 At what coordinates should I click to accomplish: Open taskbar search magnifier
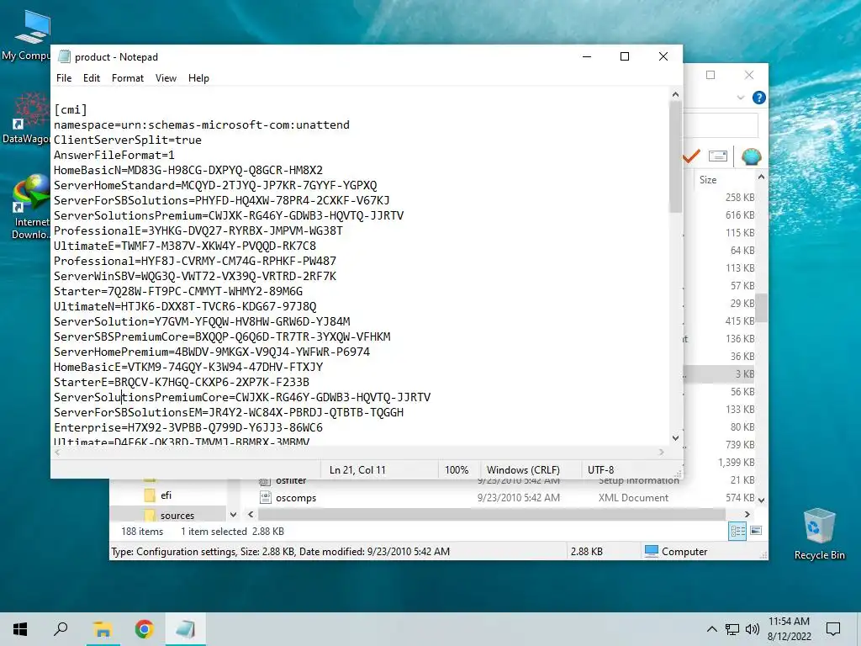61,629
